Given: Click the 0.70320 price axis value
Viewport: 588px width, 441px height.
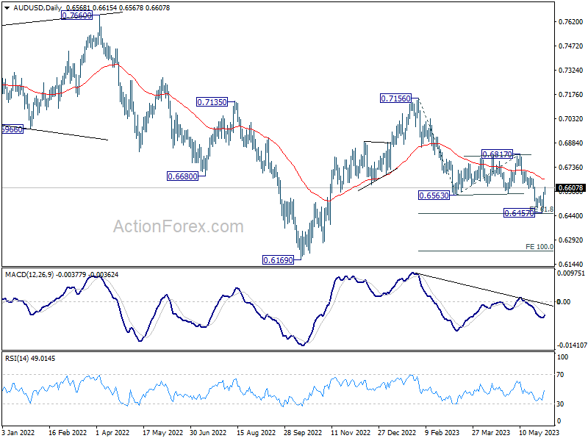Looking at the screenshot, I should 571,119.
